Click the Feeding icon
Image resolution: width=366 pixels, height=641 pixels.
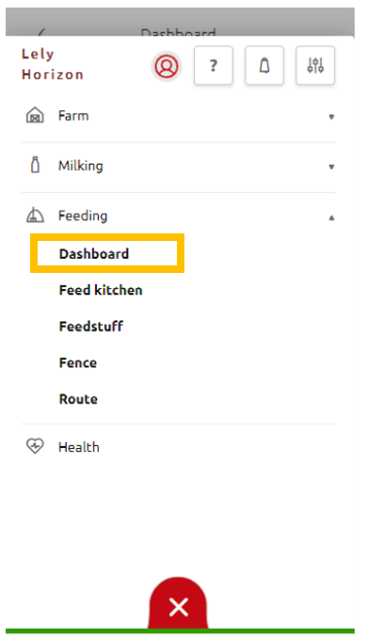pyautogui.click(x=35, y=215)
